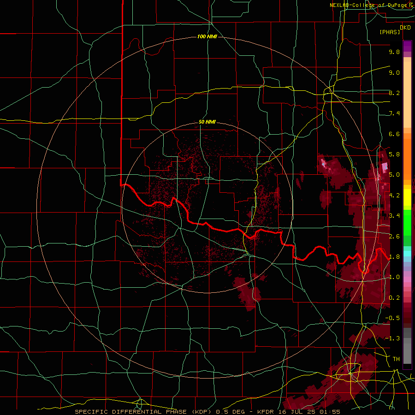Select the 3.4 legend value

tap(394, 216)
